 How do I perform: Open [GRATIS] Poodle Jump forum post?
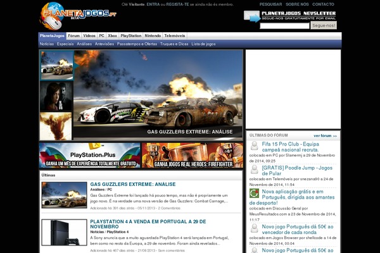click(x=297, y=171)
